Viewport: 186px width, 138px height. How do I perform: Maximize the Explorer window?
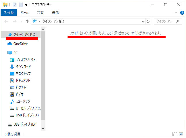[x=166, y=5]
